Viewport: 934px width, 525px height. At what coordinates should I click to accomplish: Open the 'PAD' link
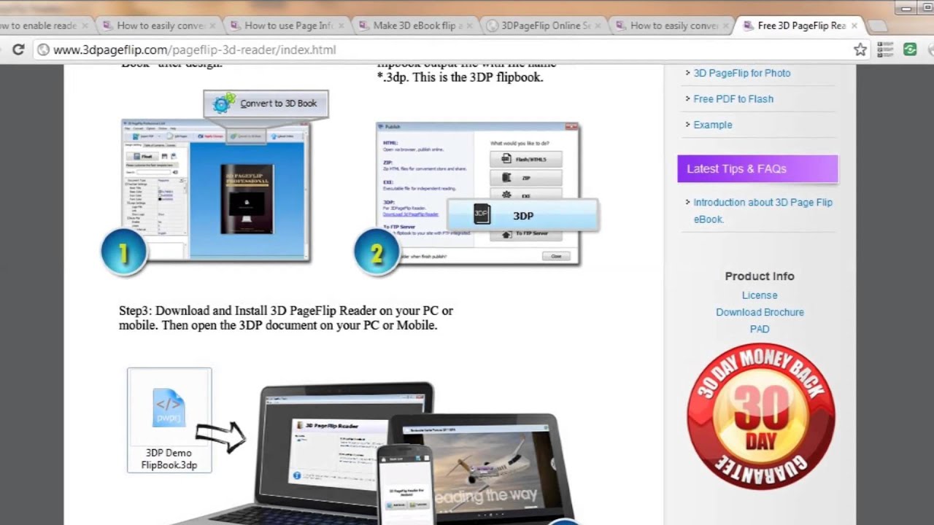[x=760, y=329]
